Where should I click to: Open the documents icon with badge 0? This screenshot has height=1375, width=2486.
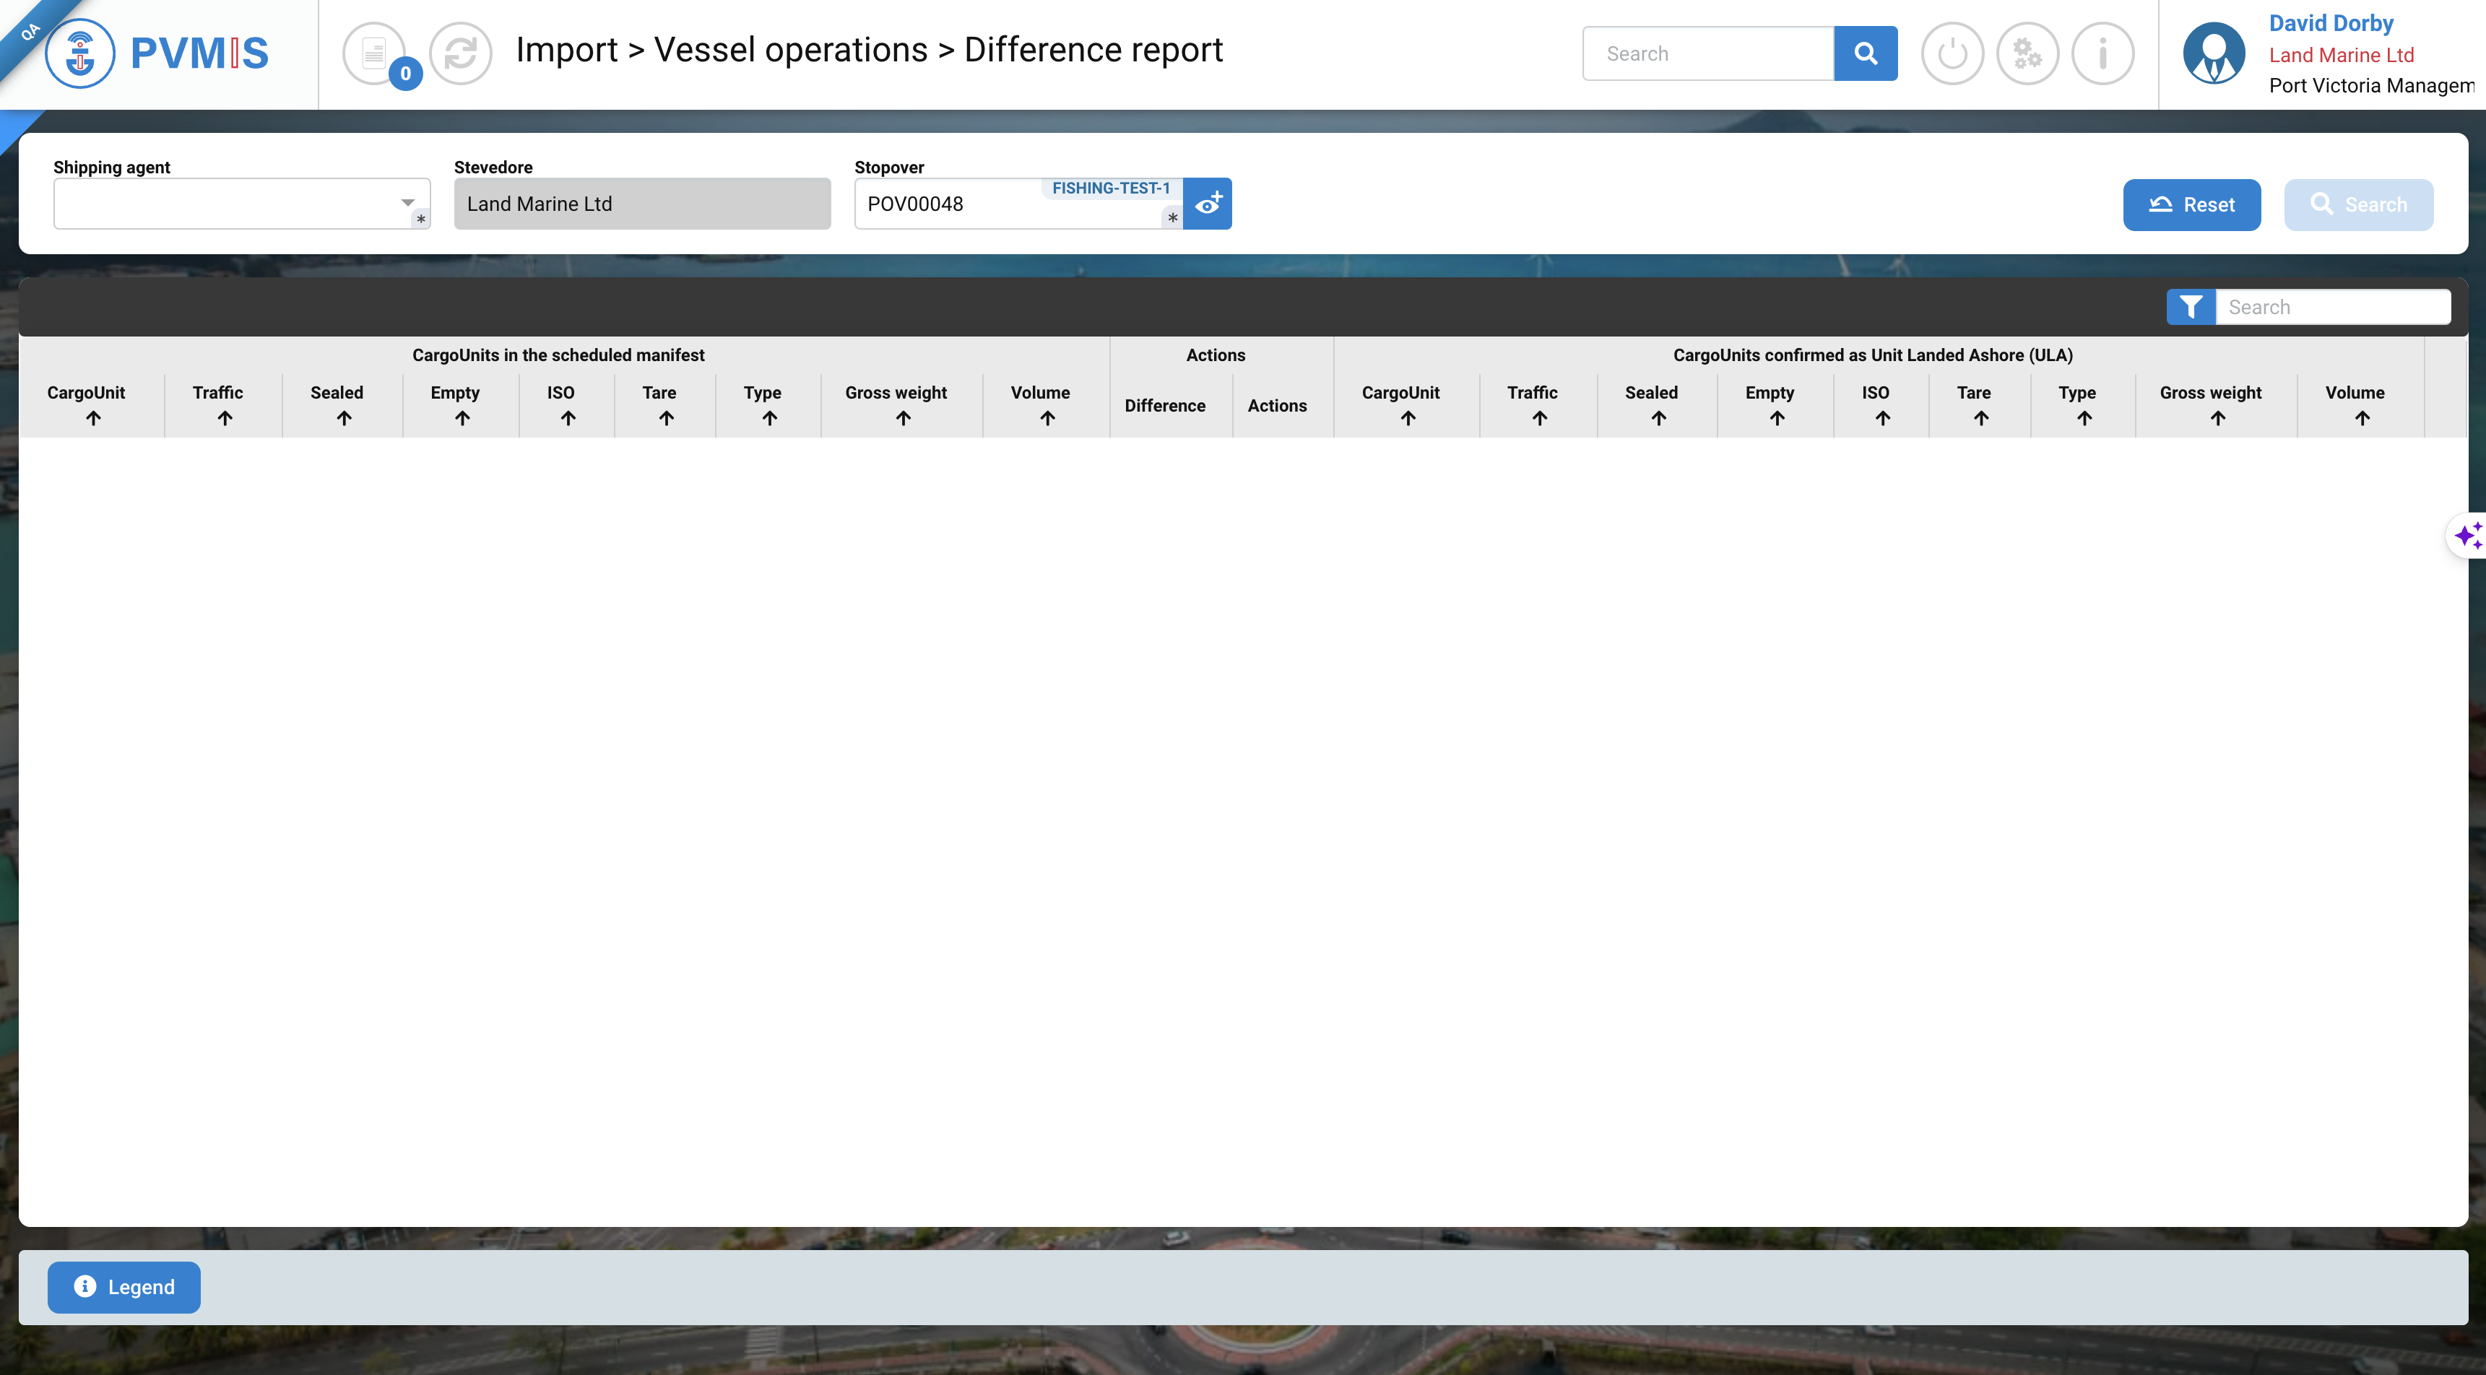(374, 54)
